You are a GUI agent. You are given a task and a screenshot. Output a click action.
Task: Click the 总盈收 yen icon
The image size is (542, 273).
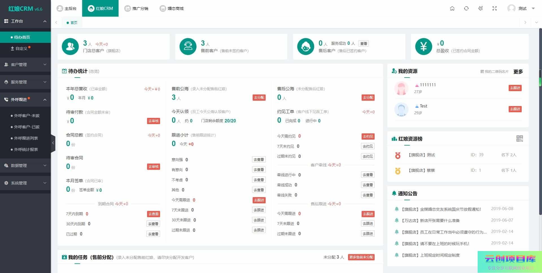click(x=423, y=47)
